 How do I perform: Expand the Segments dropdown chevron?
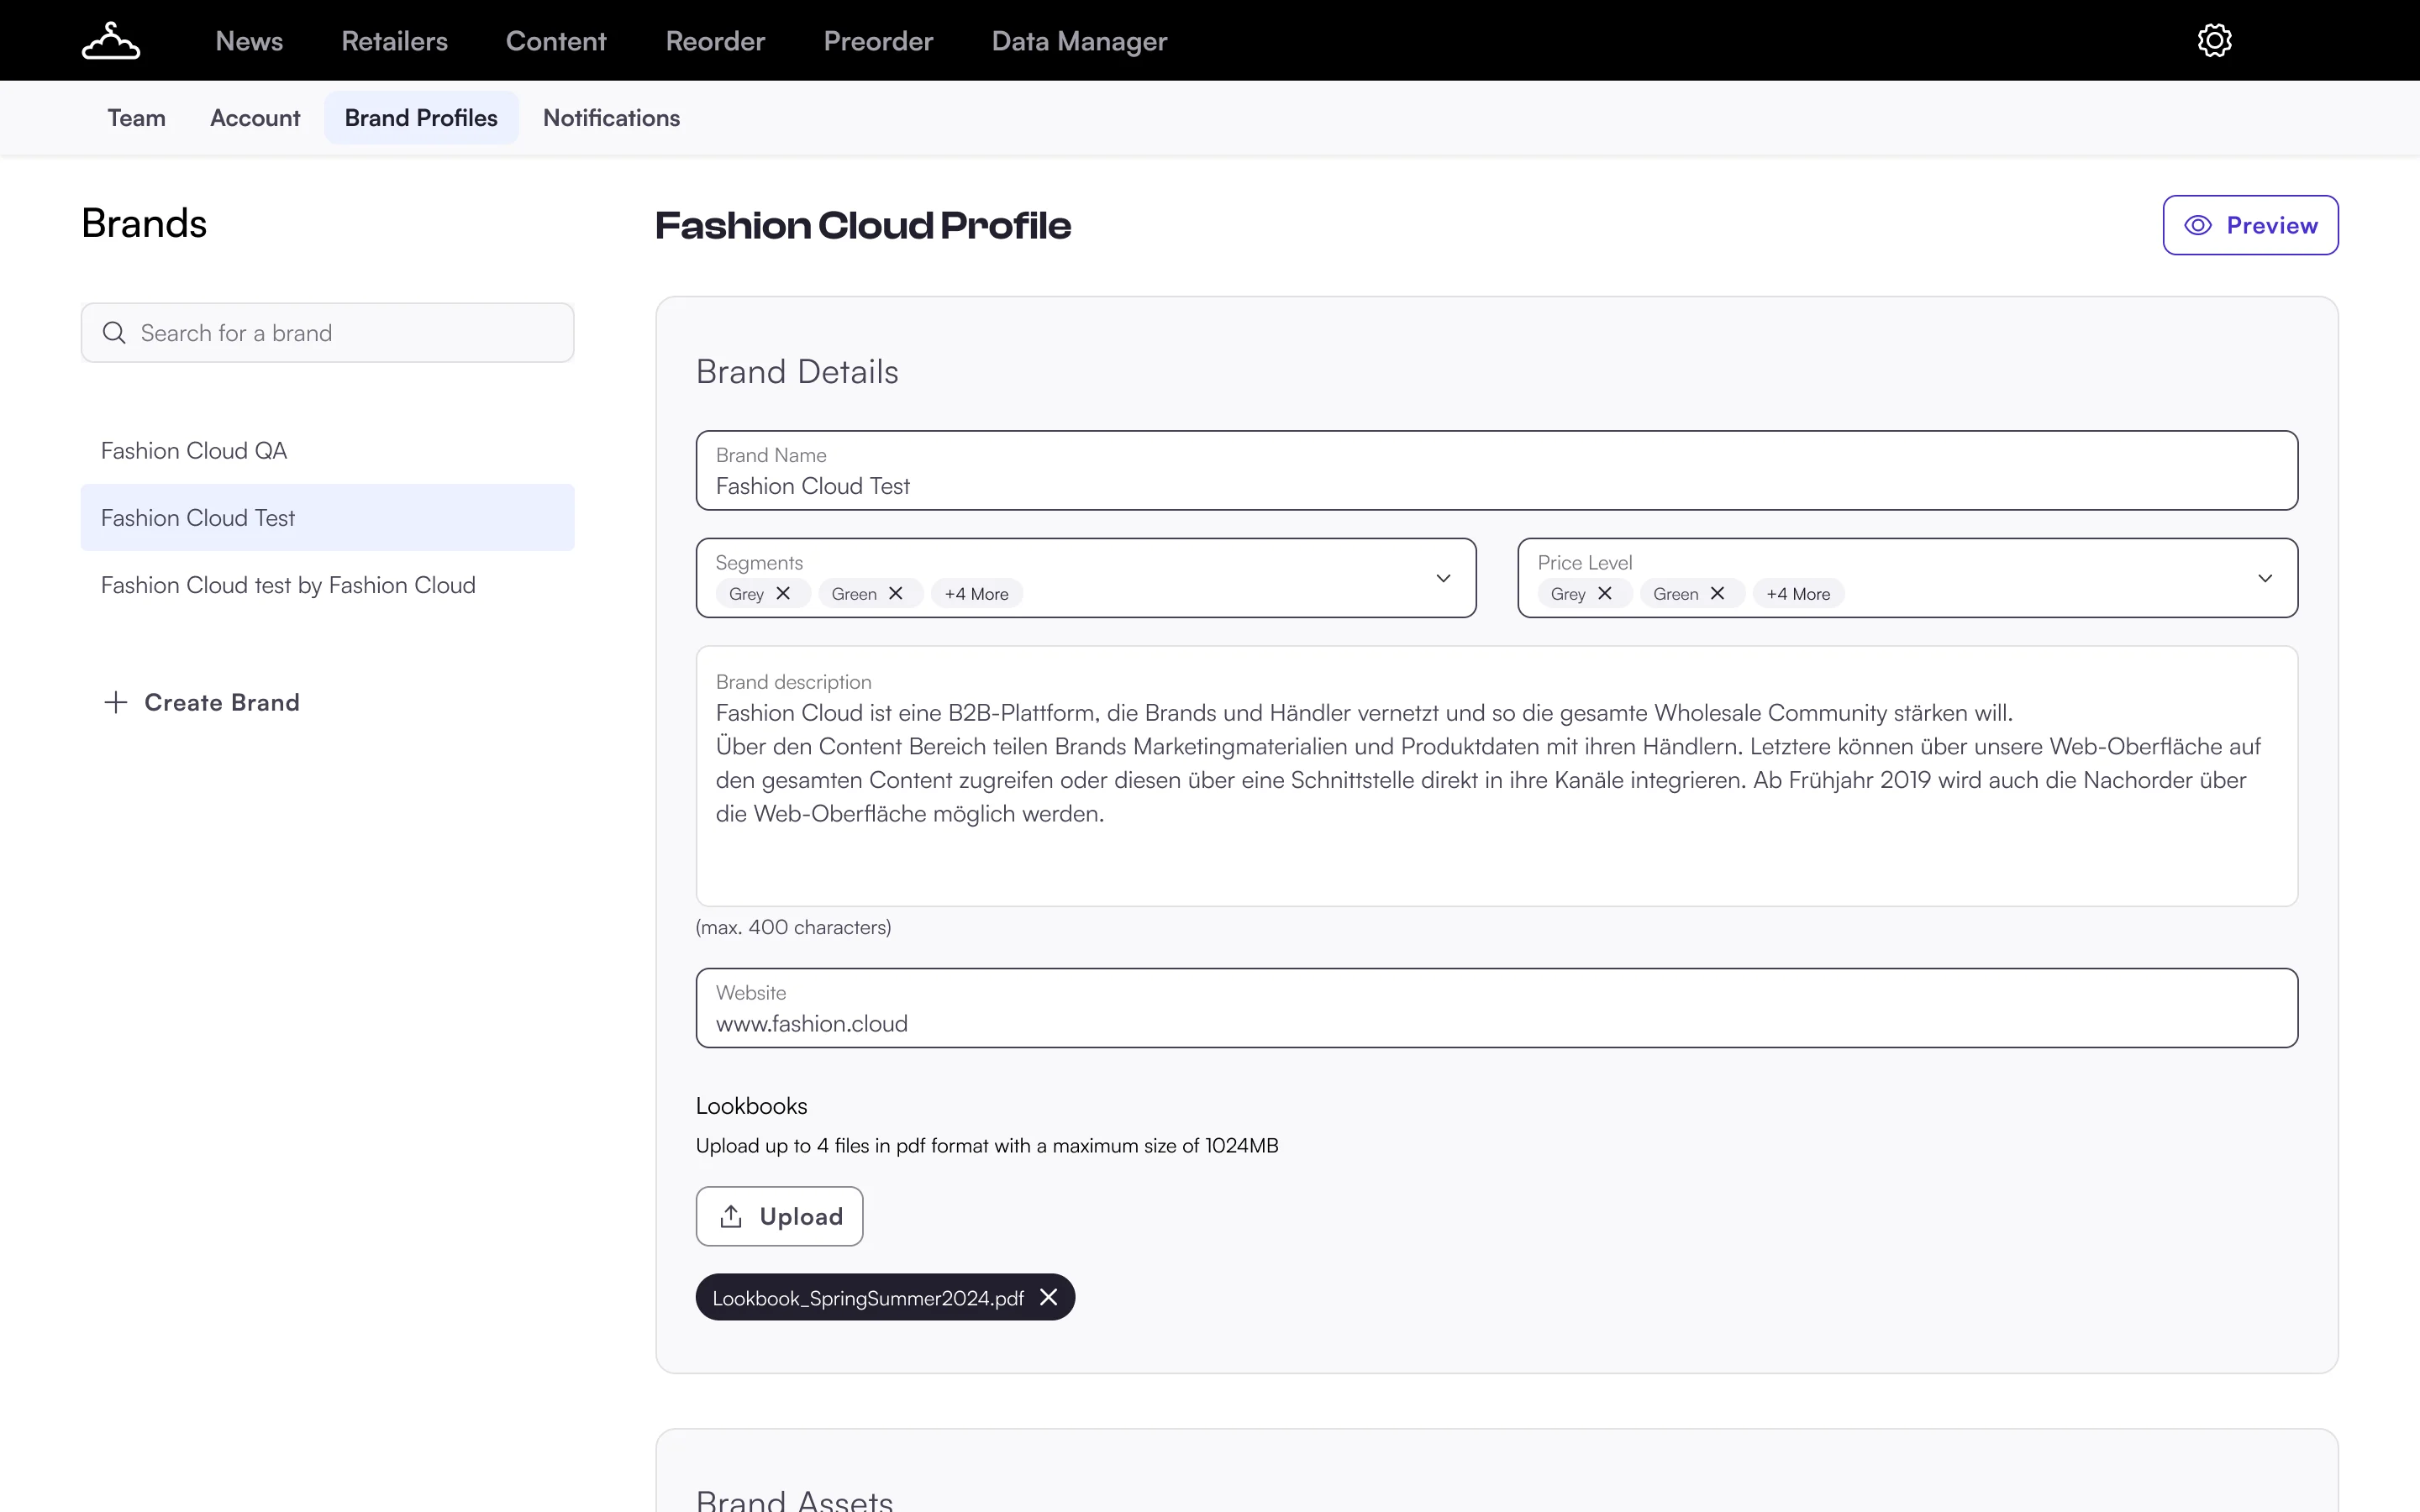tap(1443, 578)
